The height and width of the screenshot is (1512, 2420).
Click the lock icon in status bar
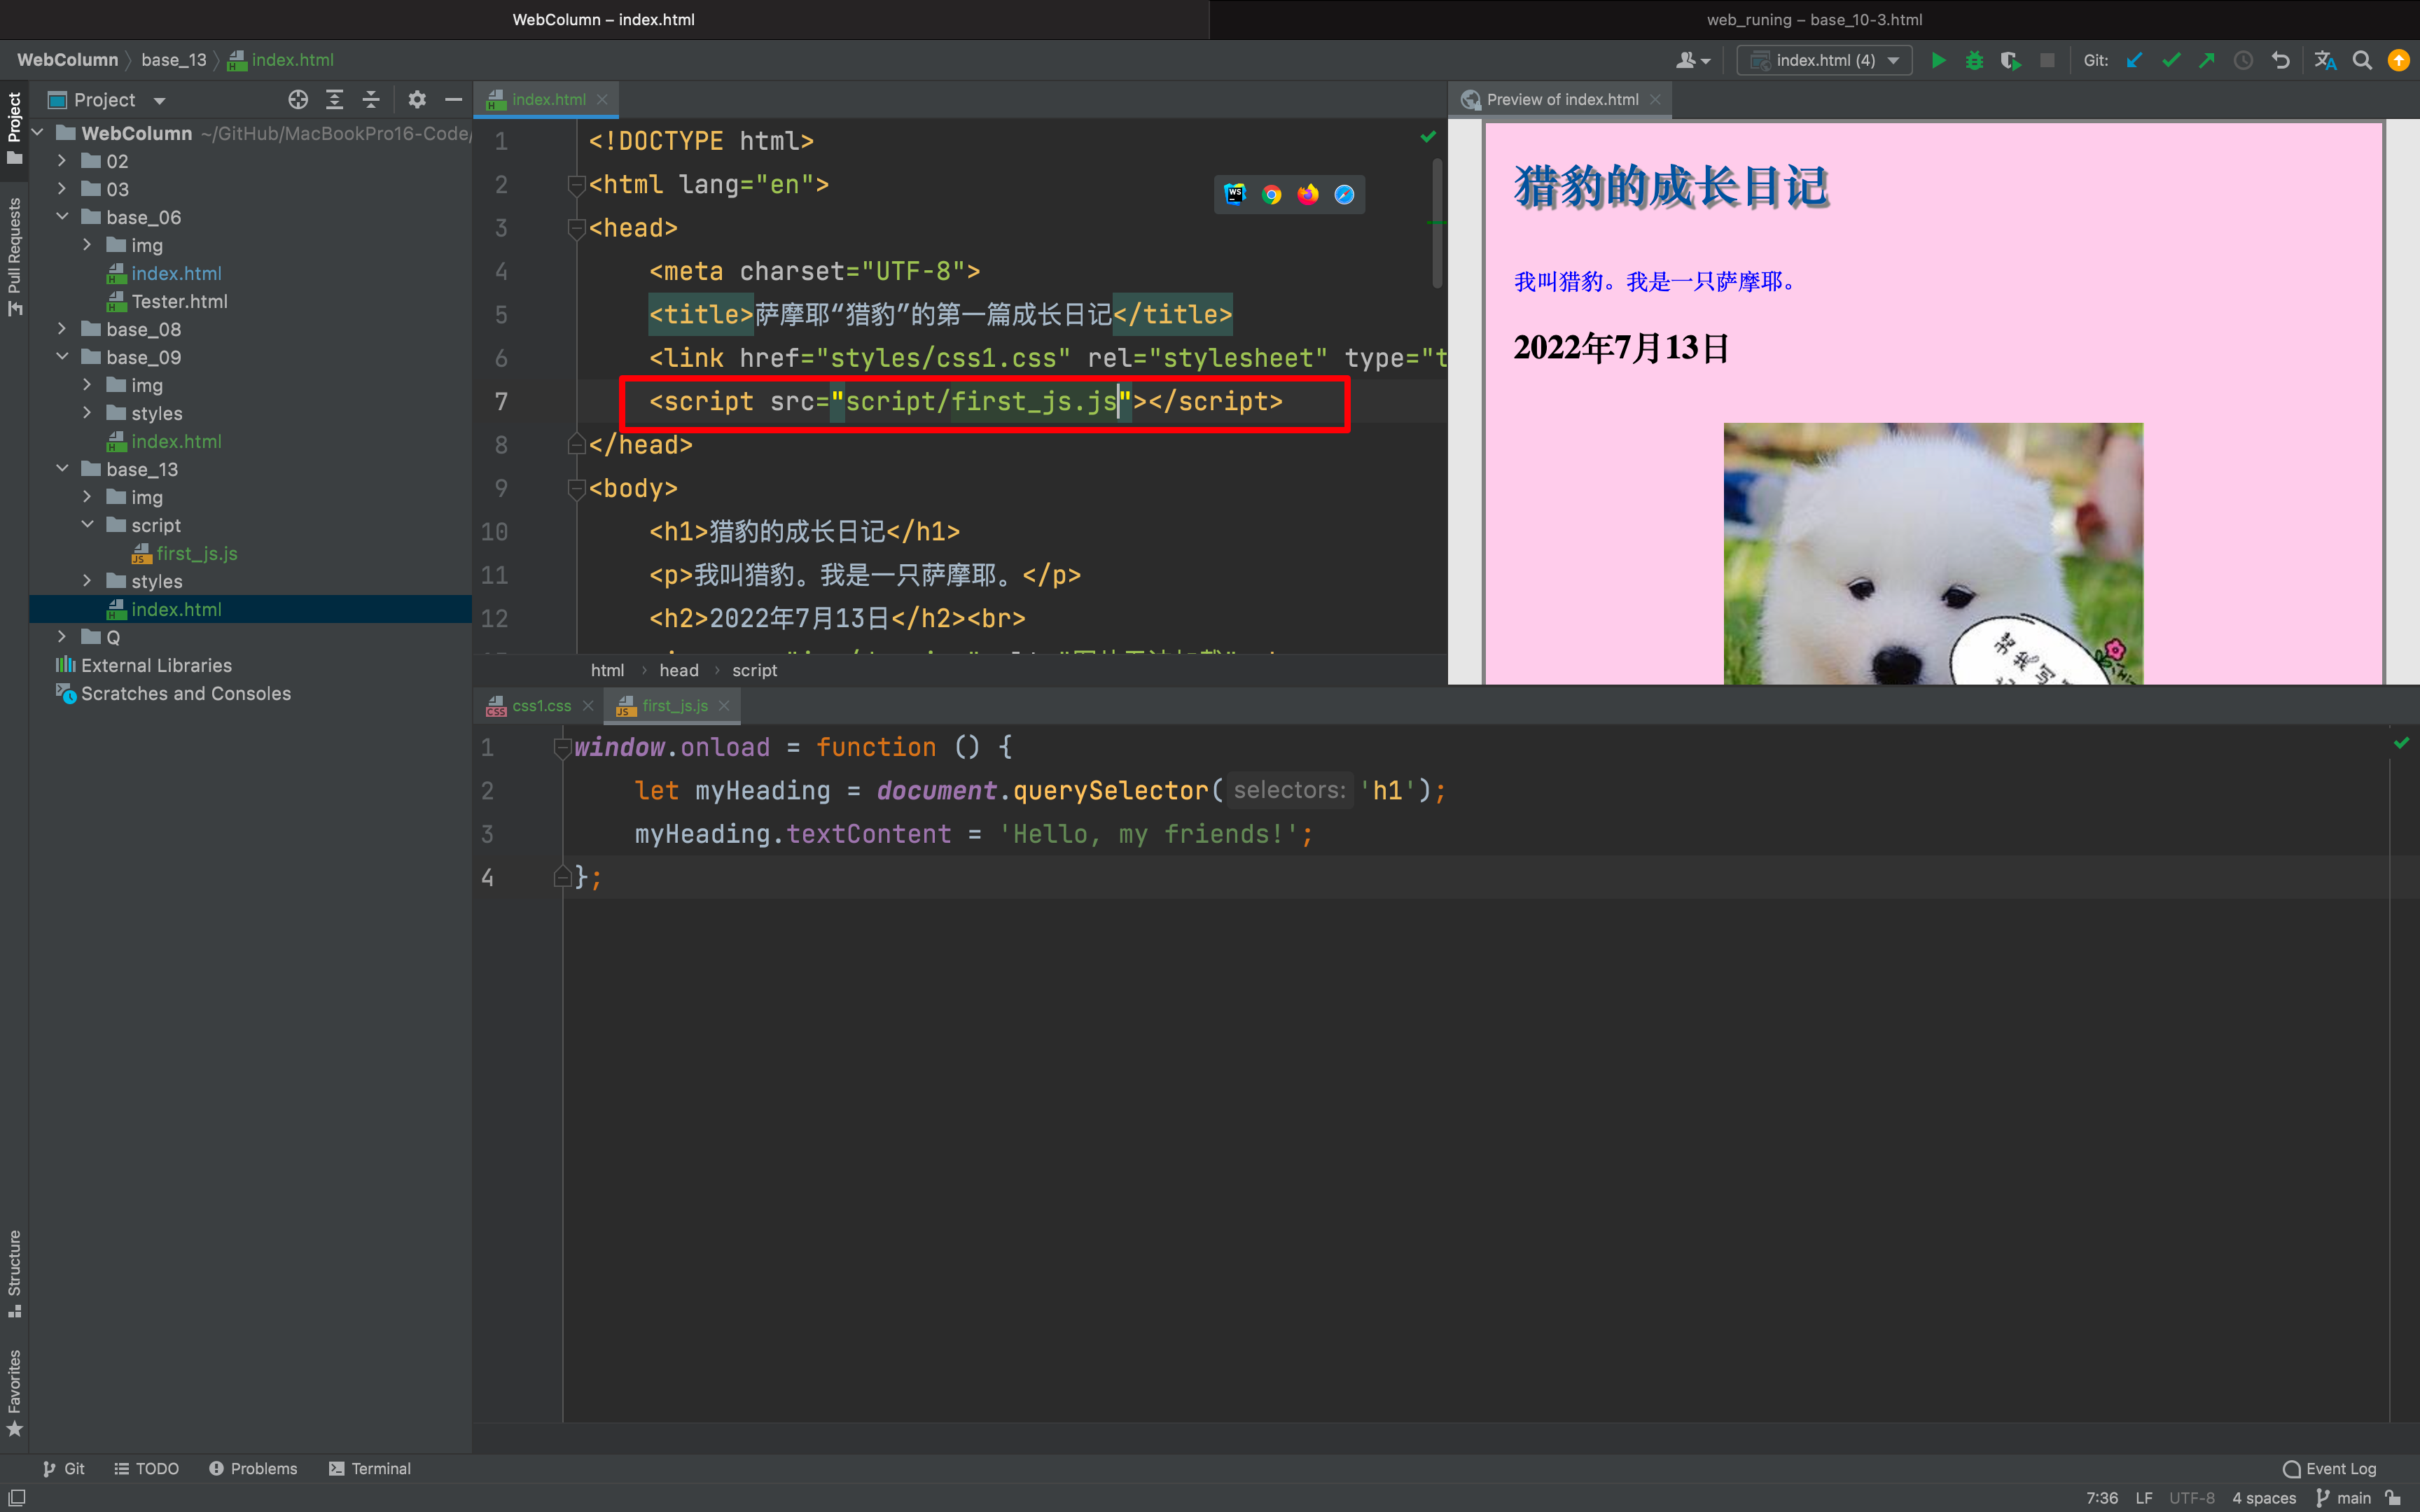(2393, 1497)
